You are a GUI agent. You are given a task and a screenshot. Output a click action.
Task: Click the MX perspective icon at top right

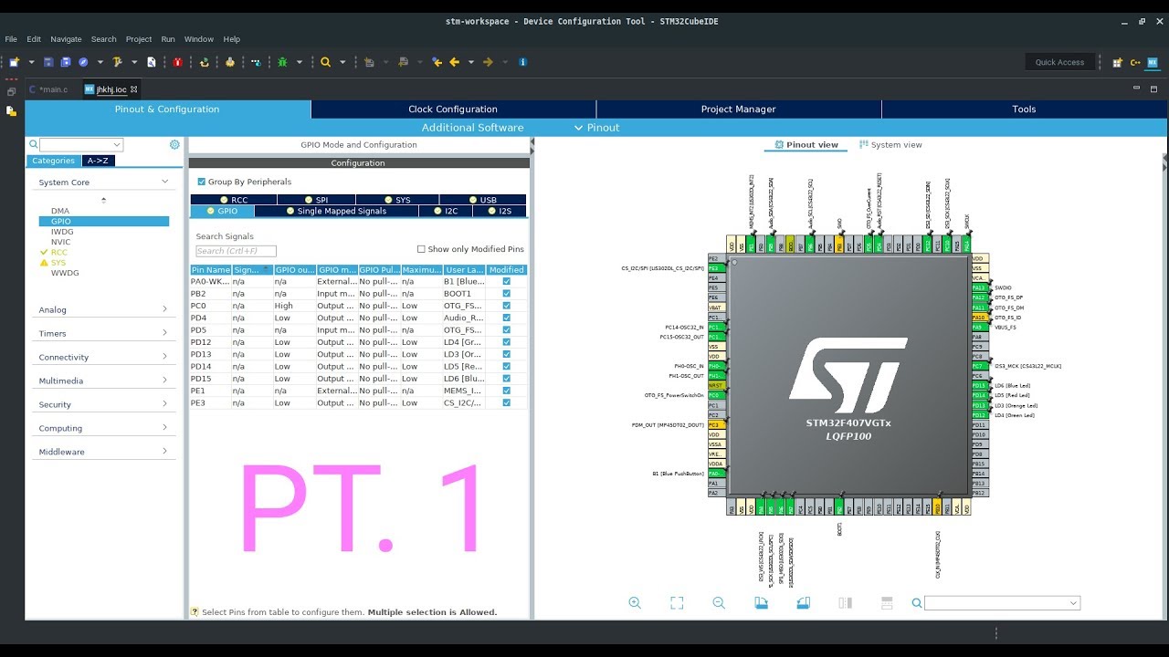(1153, 62)
